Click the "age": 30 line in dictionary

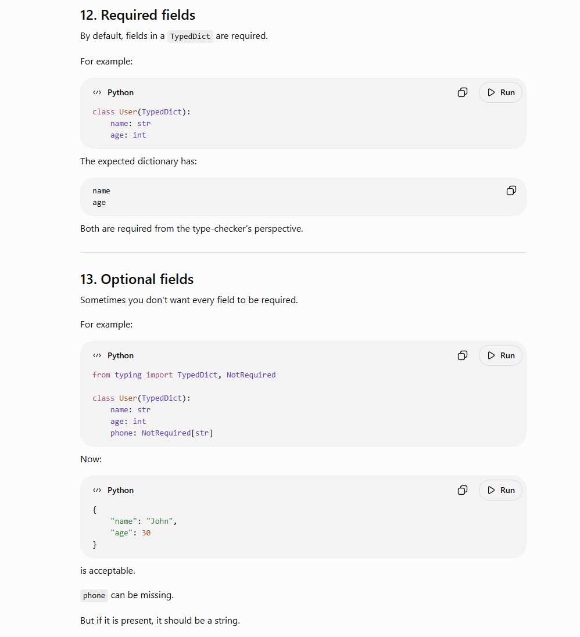pyautogui.click(x=131, y=533)
